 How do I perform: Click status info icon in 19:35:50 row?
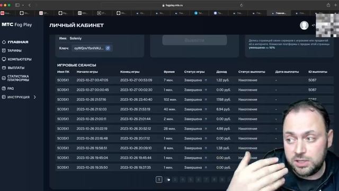pyautogui.click(x=206, y=168)
